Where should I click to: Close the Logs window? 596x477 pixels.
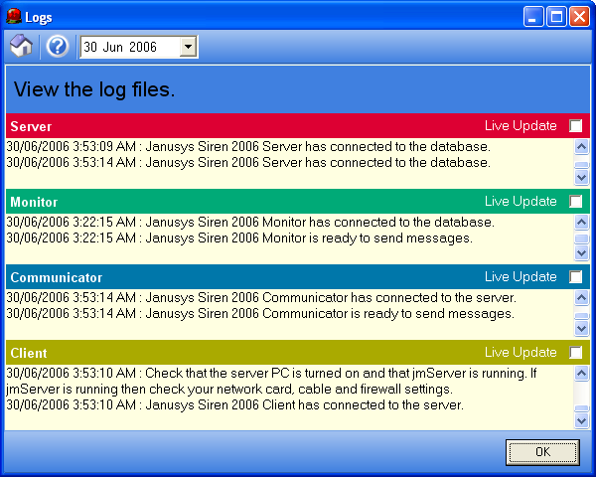[x=579, y=17]
